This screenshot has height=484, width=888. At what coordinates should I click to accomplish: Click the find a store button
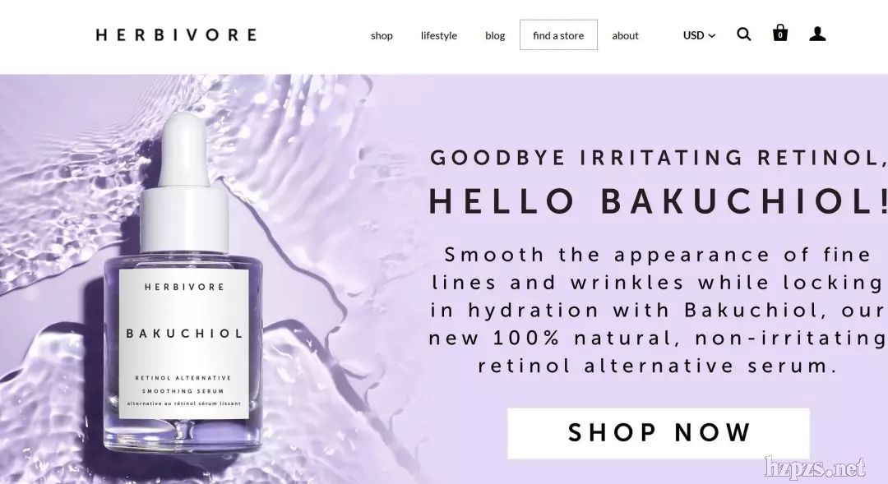(558, 35)
